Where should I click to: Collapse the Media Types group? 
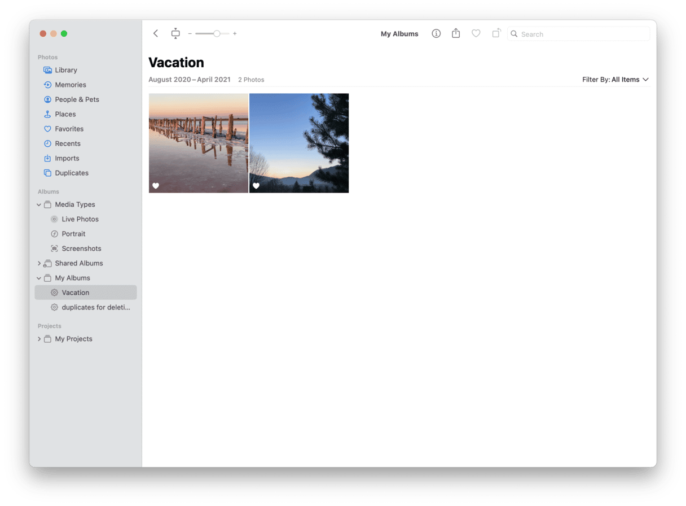(39, 205)
